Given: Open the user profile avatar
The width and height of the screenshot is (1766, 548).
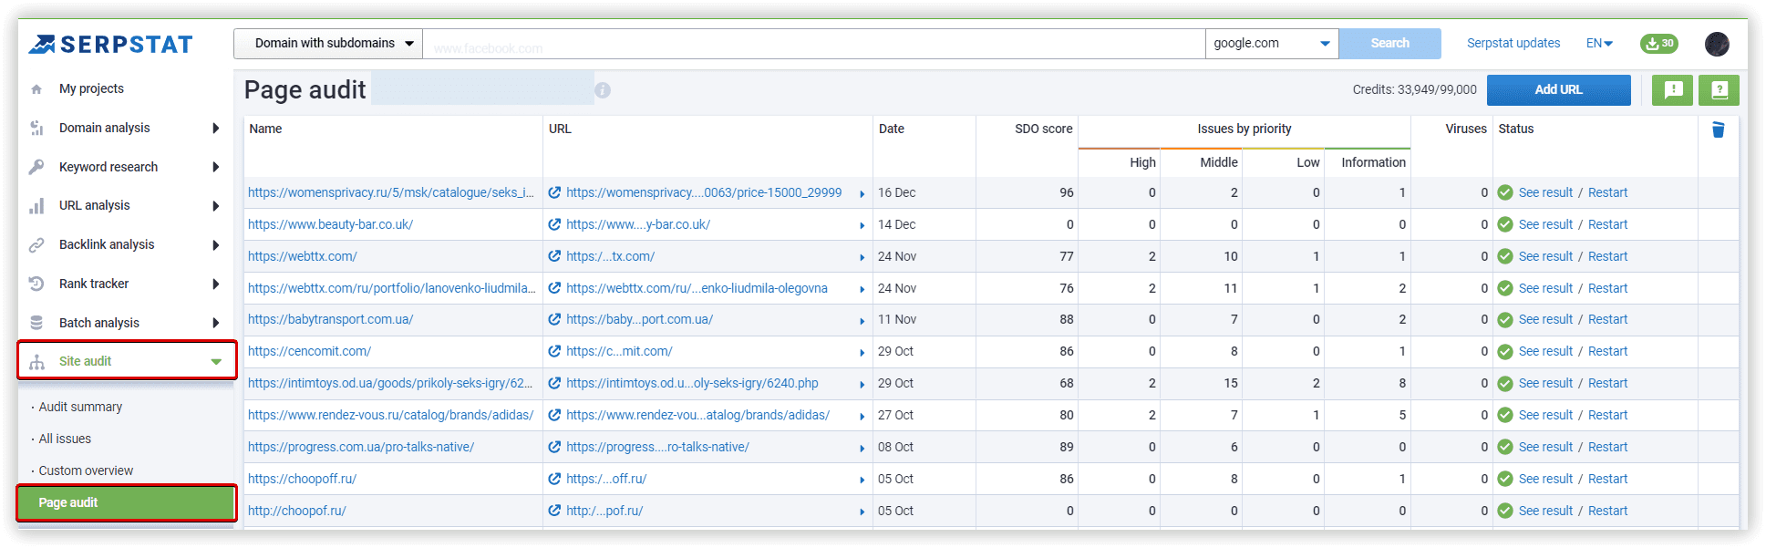Looking at the screenshot, I should click(x=1717, y=43).
